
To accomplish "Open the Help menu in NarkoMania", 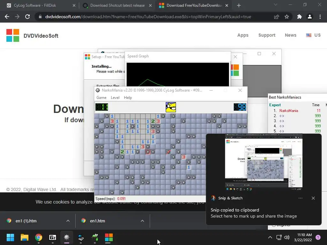I will pyautogui.click(x=128, y=98).
